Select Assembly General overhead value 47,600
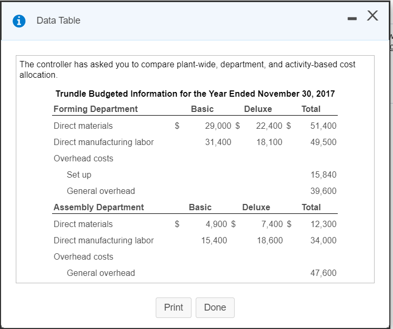393x329 pixels. point(324,273)
